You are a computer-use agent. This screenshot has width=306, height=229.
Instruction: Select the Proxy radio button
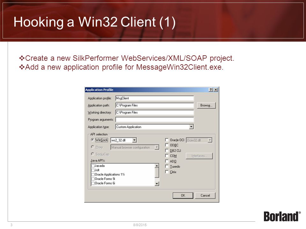pyautogui.click(x=92, y=147)
